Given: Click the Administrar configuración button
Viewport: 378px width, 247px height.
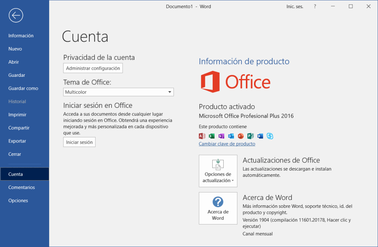Looking at the screenshot, I should [x=93, y=68].
